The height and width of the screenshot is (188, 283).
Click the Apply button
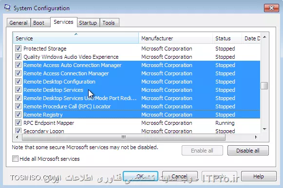(x=219, y=176)
